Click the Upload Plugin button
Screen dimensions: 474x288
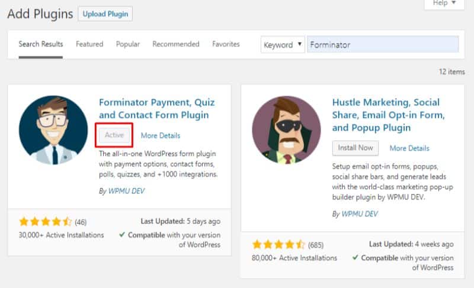click(x=105, y=14)
